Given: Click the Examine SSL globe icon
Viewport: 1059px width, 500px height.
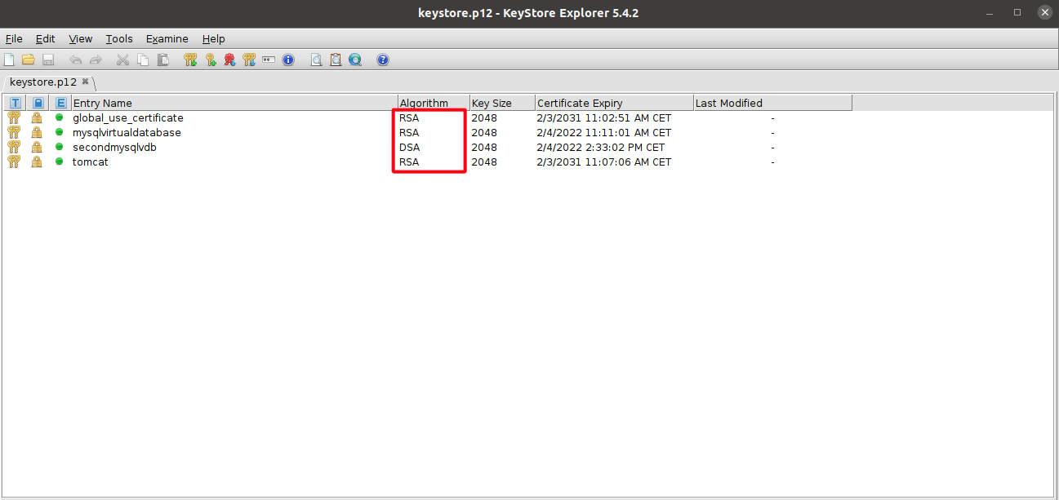Looking at the screenshot, I should pos(355,60).
